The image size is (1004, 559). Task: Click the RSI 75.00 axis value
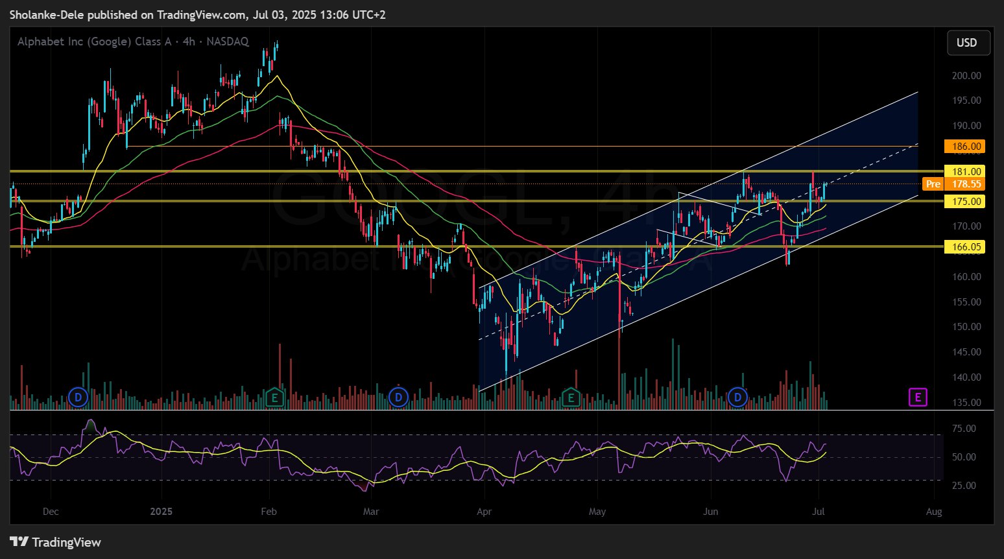point(964,429)
